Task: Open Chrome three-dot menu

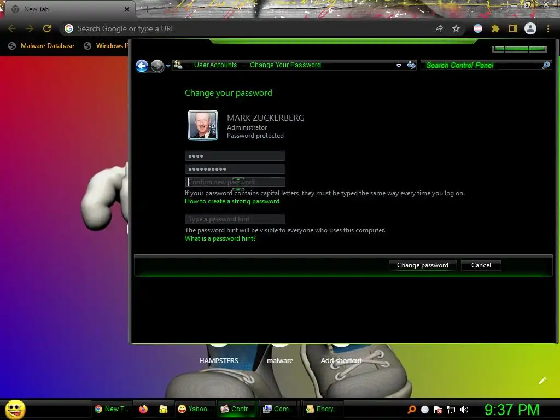Action: 548,28
